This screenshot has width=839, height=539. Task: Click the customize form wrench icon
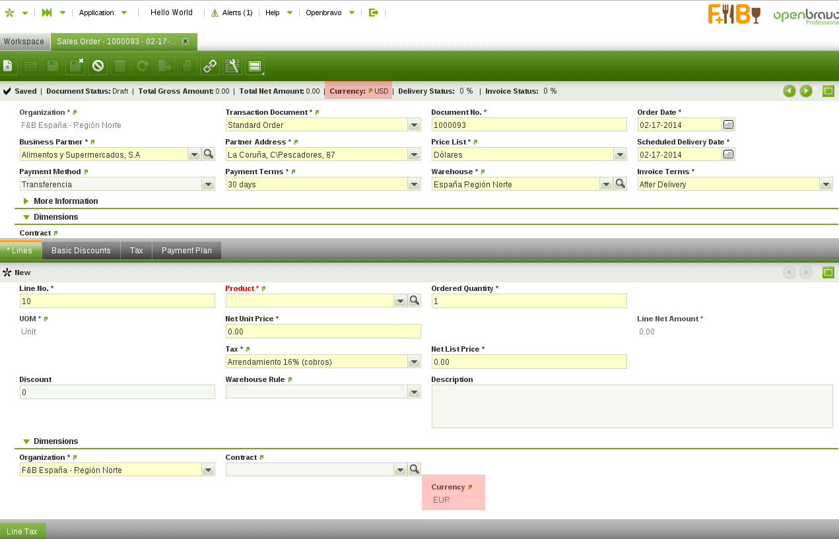click(232, 66)
